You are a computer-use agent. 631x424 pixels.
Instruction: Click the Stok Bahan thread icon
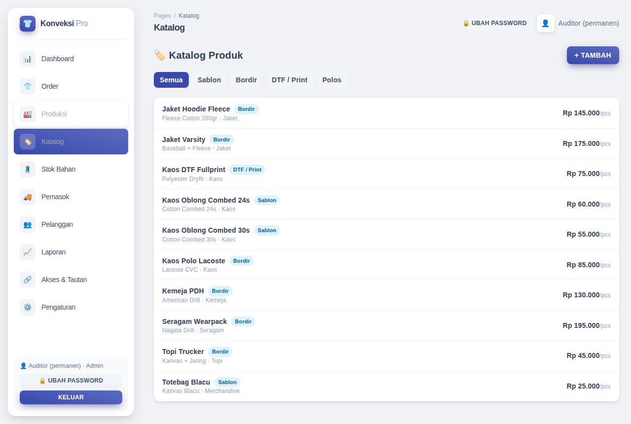28,169
